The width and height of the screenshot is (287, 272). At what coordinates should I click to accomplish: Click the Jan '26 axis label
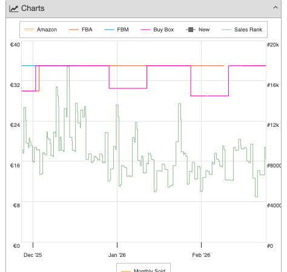(x=117, y=255)
